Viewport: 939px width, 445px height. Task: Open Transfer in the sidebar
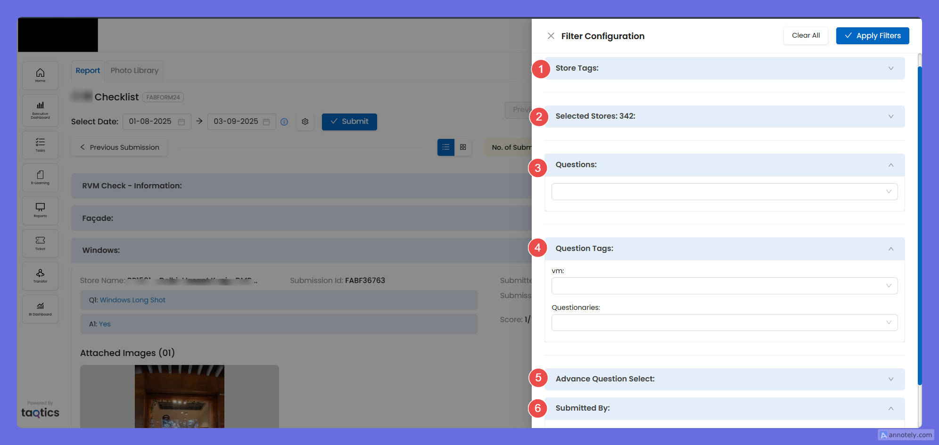tap(40, 276)
